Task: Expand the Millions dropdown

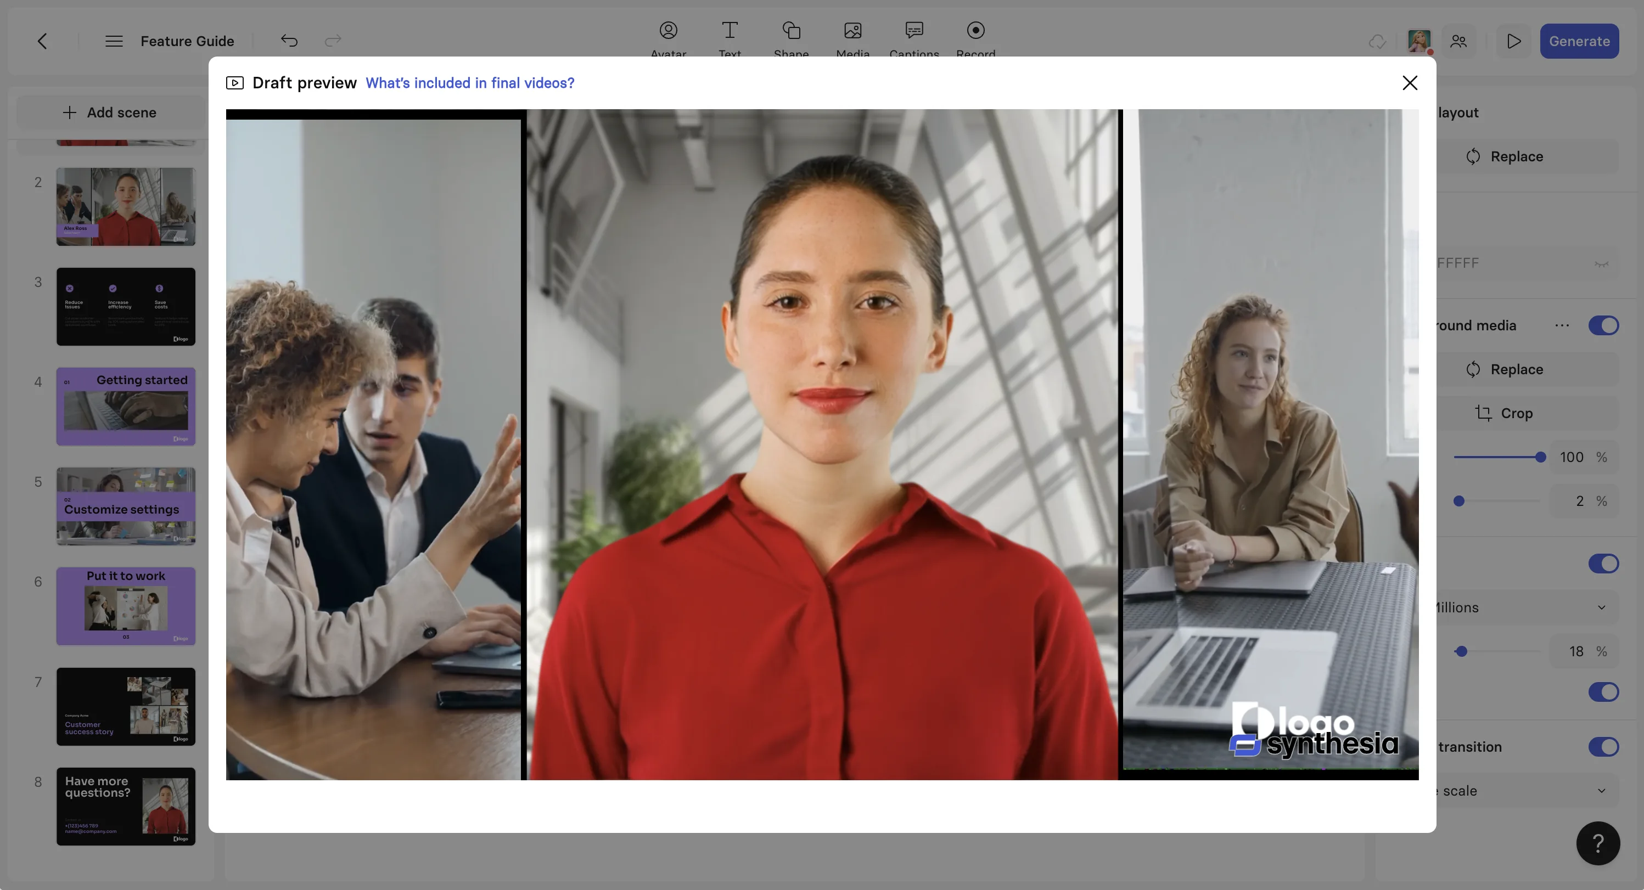Action: [x=1601, y=607]
